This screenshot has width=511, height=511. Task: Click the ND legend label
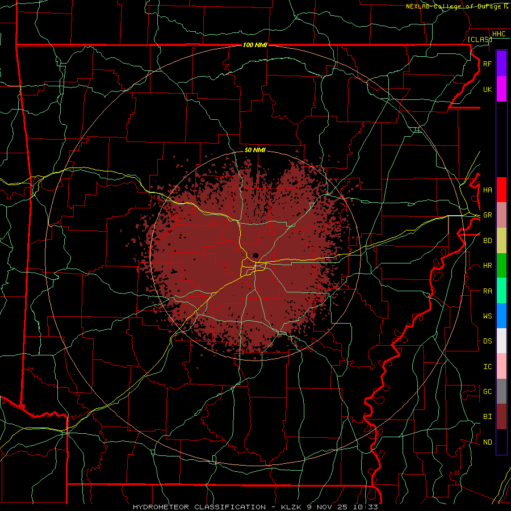pyautogui.click(x=487, y=442)
